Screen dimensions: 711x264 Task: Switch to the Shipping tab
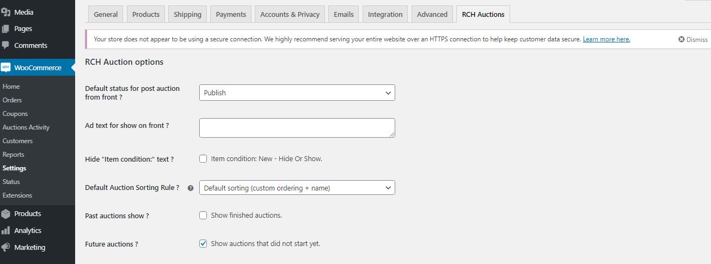187,15
